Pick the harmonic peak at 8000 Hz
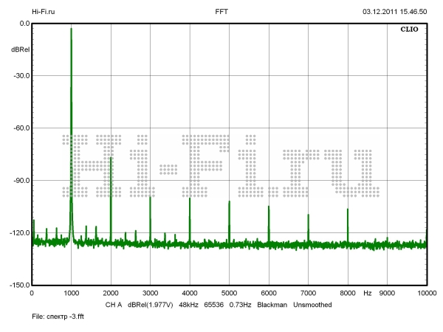Viewport: 443px width, 332px height. point(348,210)
